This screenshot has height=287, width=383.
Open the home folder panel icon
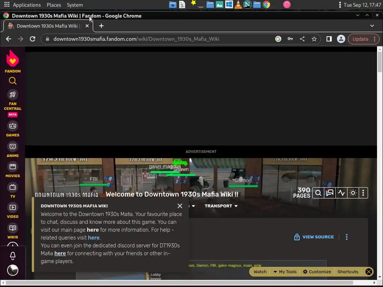click(173, 4)
